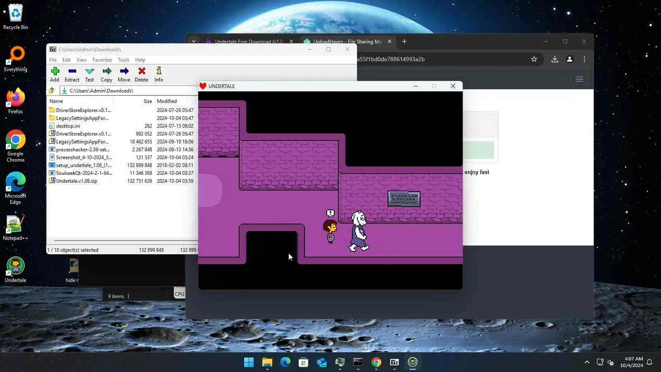Open the 7-Zip File menu
This screenshot has width=661, height=372.
point(53,60)
